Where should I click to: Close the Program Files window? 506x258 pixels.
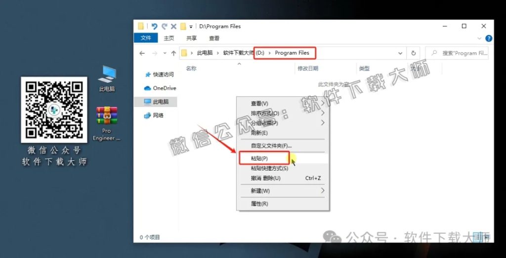coord(483,27)
